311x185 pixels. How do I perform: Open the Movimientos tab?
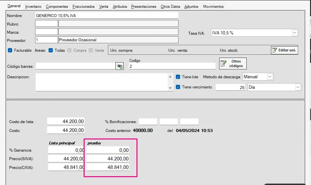point(213,7)
